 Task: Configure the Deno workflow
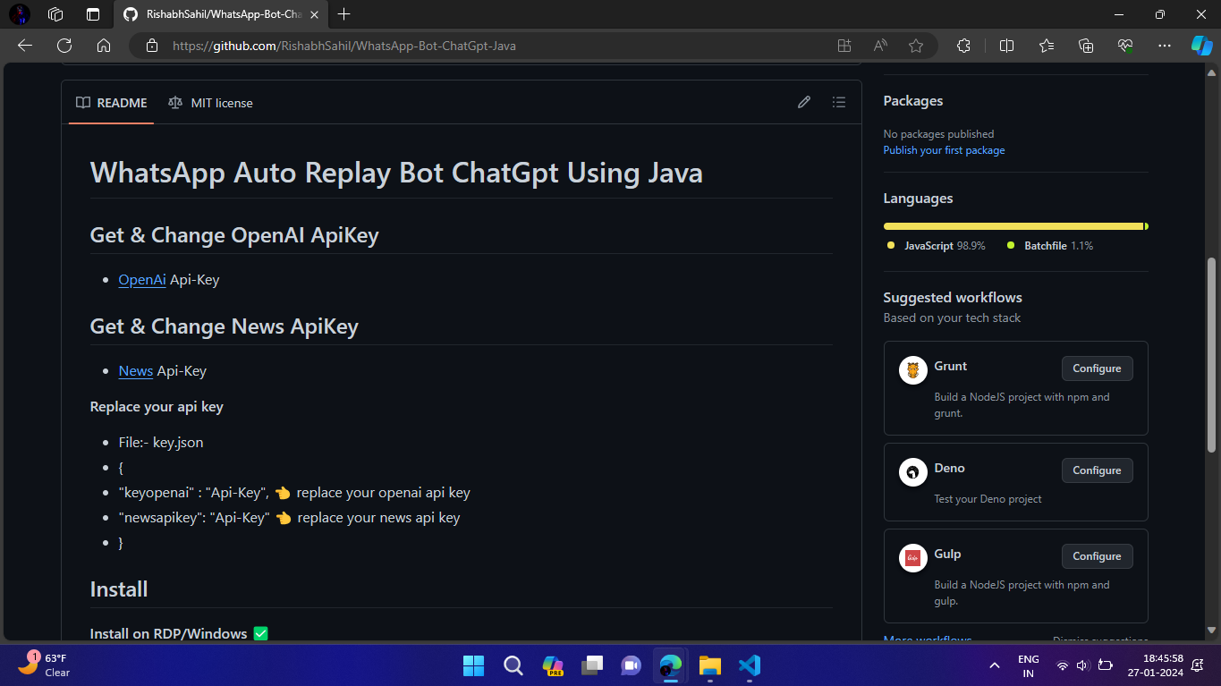pyautogui.click(x=1097, y=470)
